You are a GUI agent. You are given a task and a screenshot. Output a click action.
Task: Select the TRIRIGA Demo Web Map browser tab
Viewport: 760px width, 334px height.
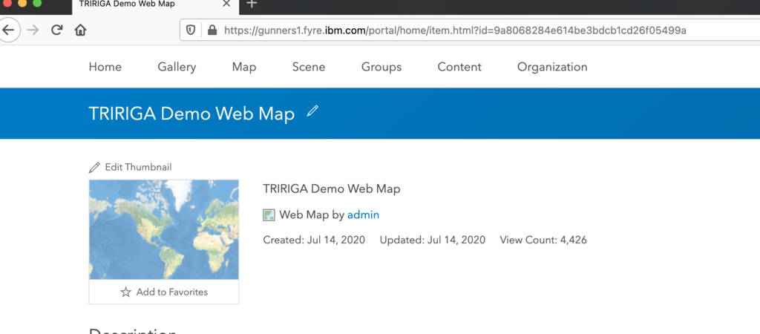click(155, 7)
